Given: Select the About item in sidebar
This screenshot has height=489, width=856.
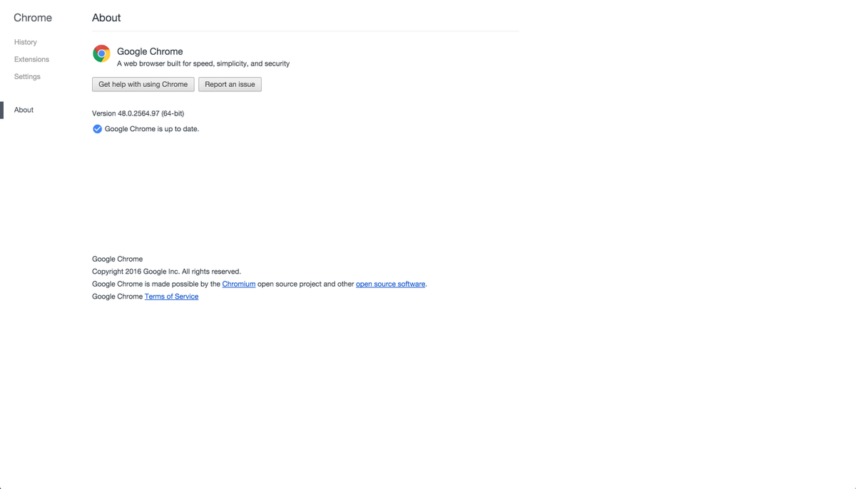Looking at the screenshot, I should click(24, 110).
